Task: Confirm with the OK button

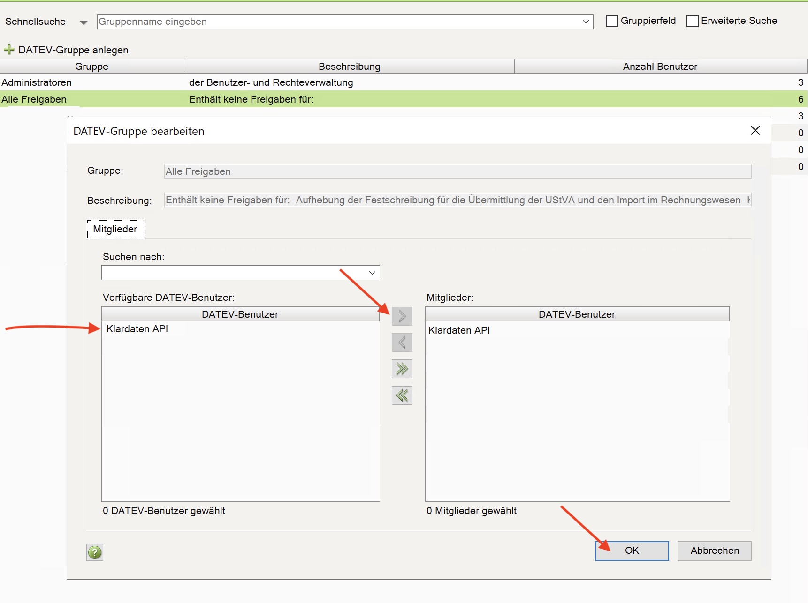Action: point(632,551)
